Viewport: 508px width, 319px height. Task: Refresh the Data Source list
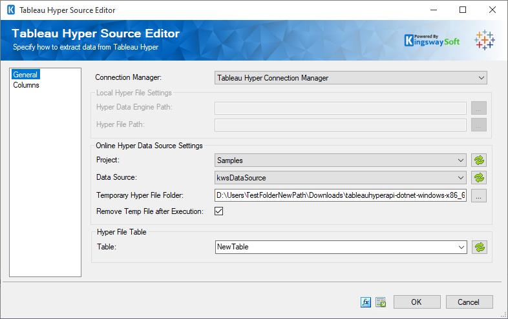[x=479, y=178]
